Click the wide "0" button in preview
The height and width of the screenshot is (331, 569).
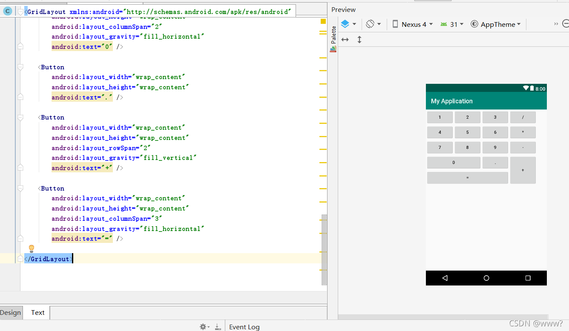coord(454,163)
